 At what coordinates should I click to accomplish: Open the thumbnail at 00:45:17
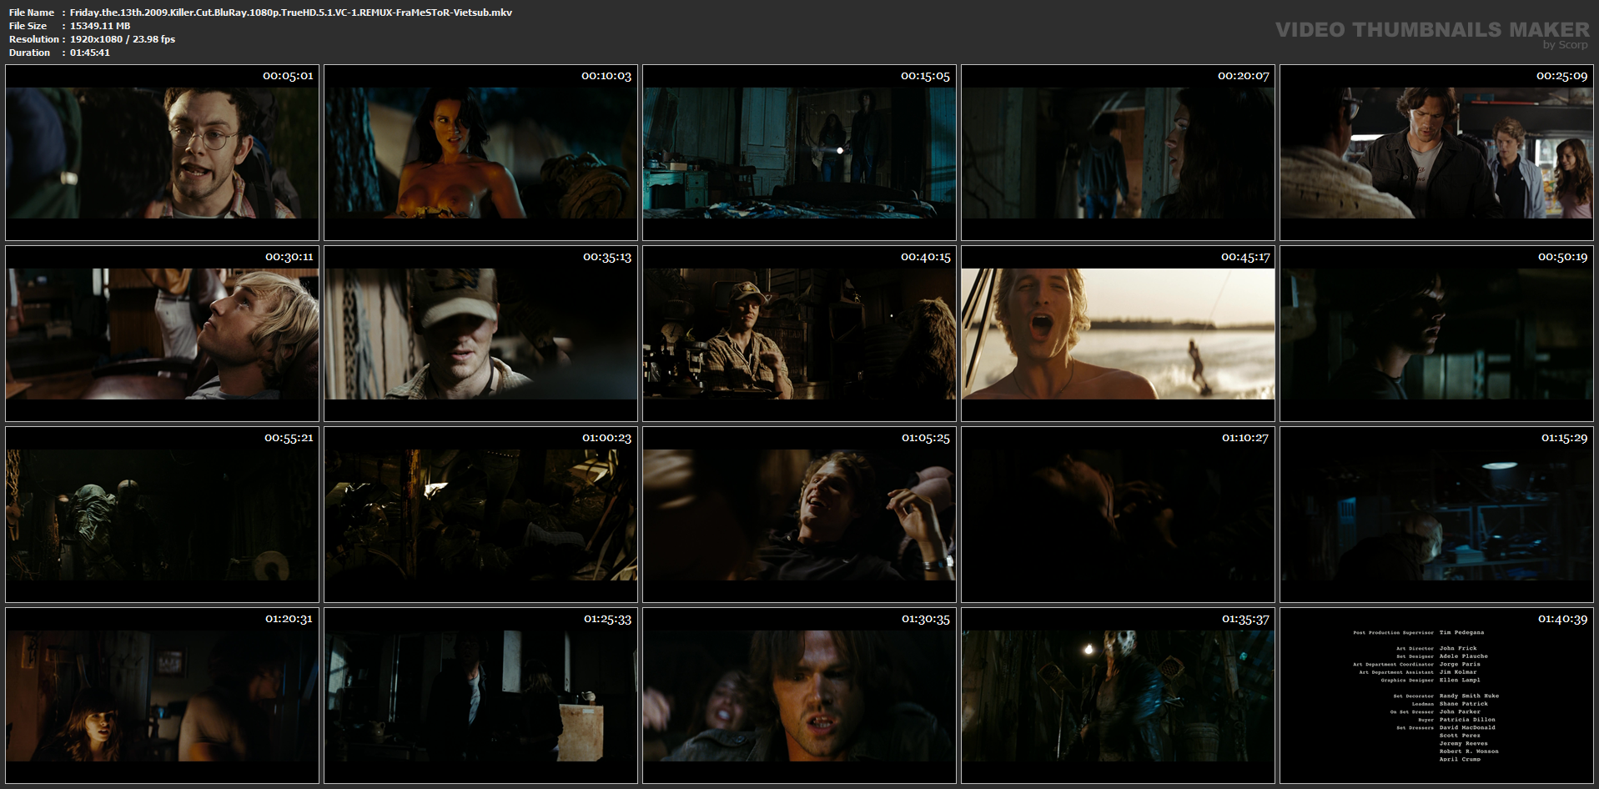1118,334
